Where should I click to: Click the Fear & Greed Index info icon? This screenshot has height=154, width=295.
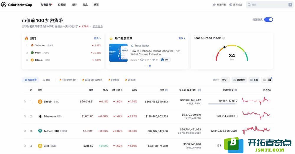pyautogui.click(x=224, y=38)
